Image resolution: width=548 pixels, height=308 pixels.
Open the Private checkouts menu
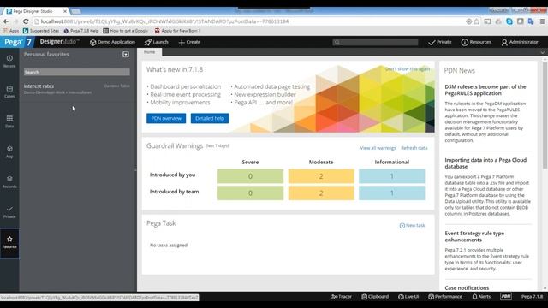point(439,42)
